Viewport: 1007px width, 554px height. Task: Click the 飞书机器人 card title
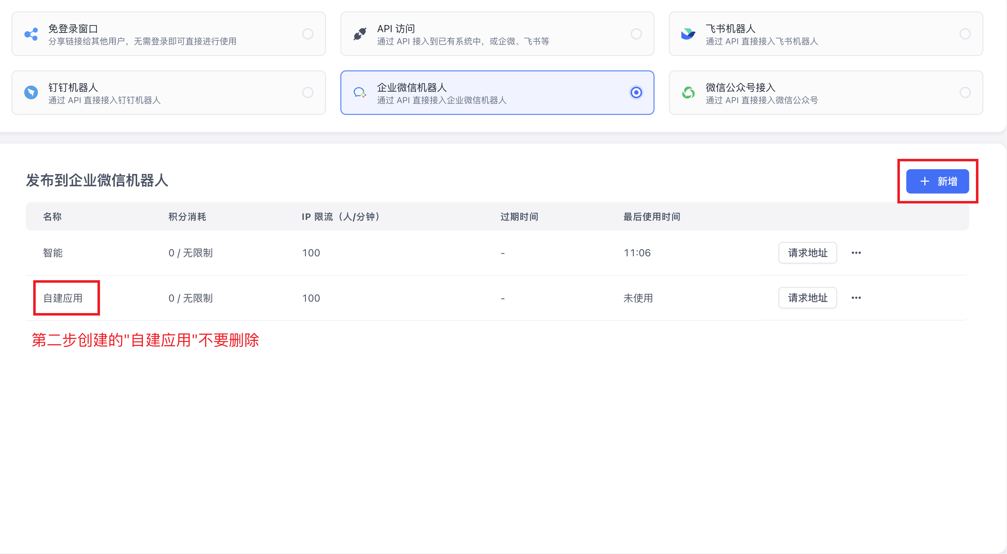[x=730, y=29]
